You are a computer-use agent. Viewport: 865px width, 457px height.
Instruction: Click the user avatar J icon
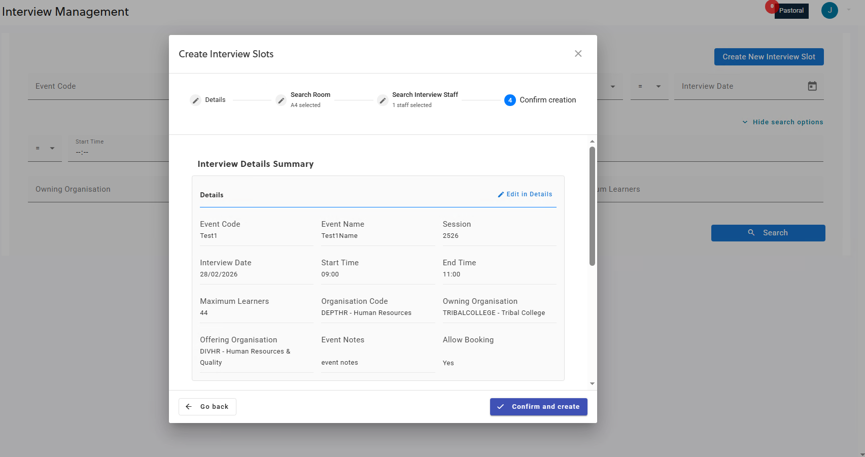click(829, 11)
